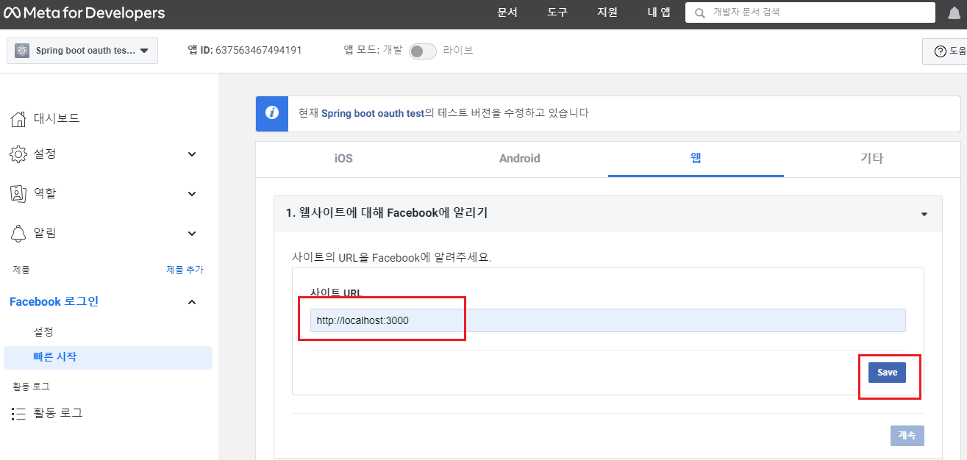
Task: Click the 제품 추가 link
Action: click(185, 270)
